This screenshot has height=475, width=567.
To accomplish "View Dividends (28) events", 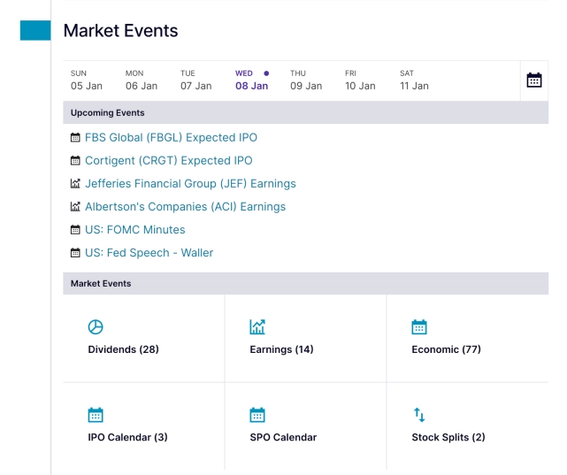I will click(123, 349).
